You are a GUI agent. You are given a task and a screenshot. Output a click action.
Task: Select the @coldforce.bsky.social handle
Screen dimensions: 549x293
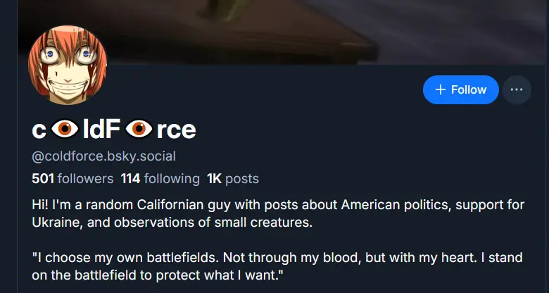coord(103,156)
